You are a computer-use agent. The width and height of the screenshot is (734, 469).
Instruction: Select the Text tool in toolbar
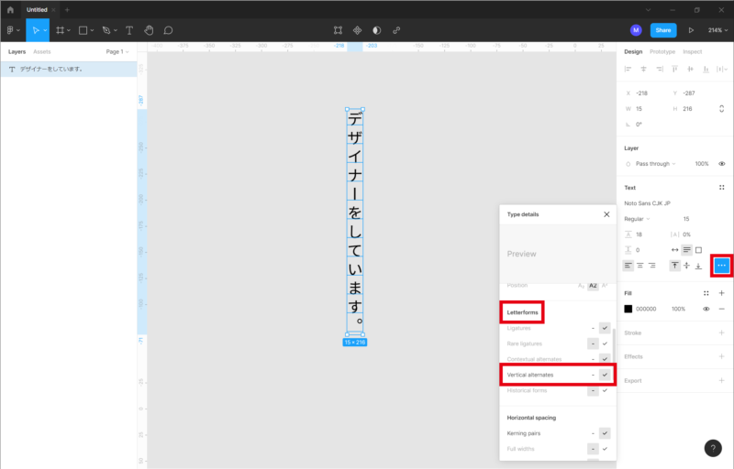128,30
